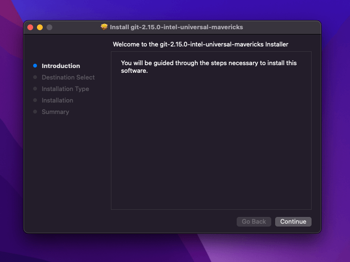Minimize the installer with the yellow button
350x262 pixels.
(40, 27)
